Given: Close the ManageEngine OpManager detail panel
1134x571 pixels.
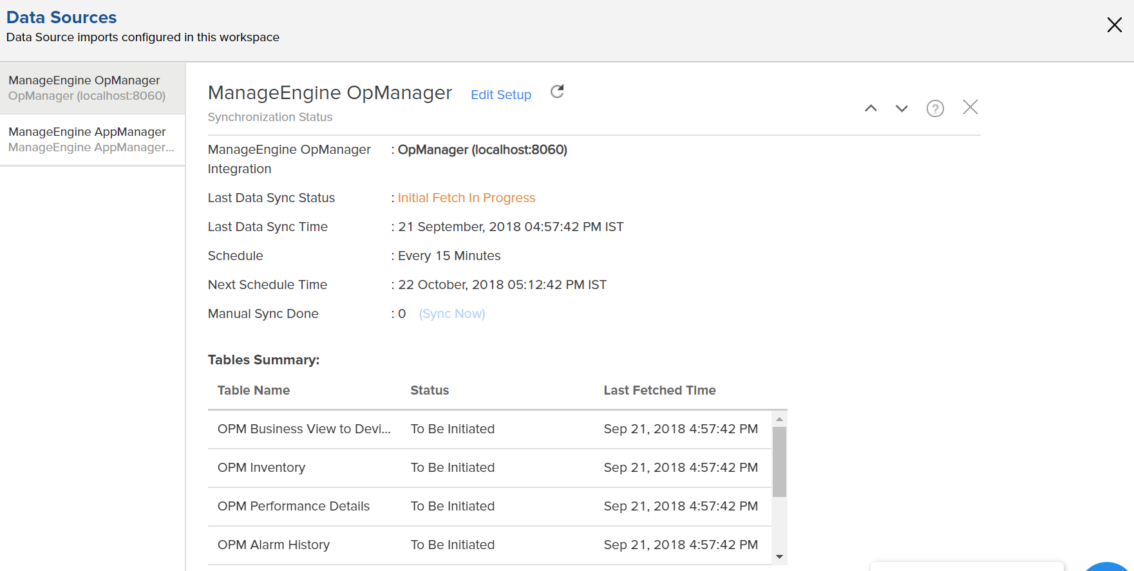Looking at the screenshot, I should click(x=970, y=107).
